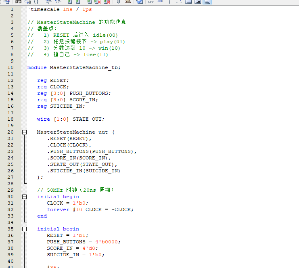Select line number 35 in the gutter
This screenshot has width=299, height=268.
(x=10, y=229)
